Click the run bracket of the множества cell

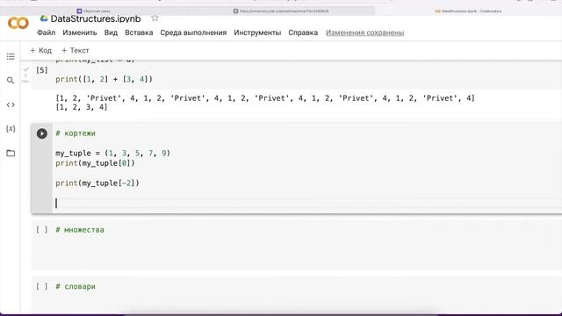(41, 230)
